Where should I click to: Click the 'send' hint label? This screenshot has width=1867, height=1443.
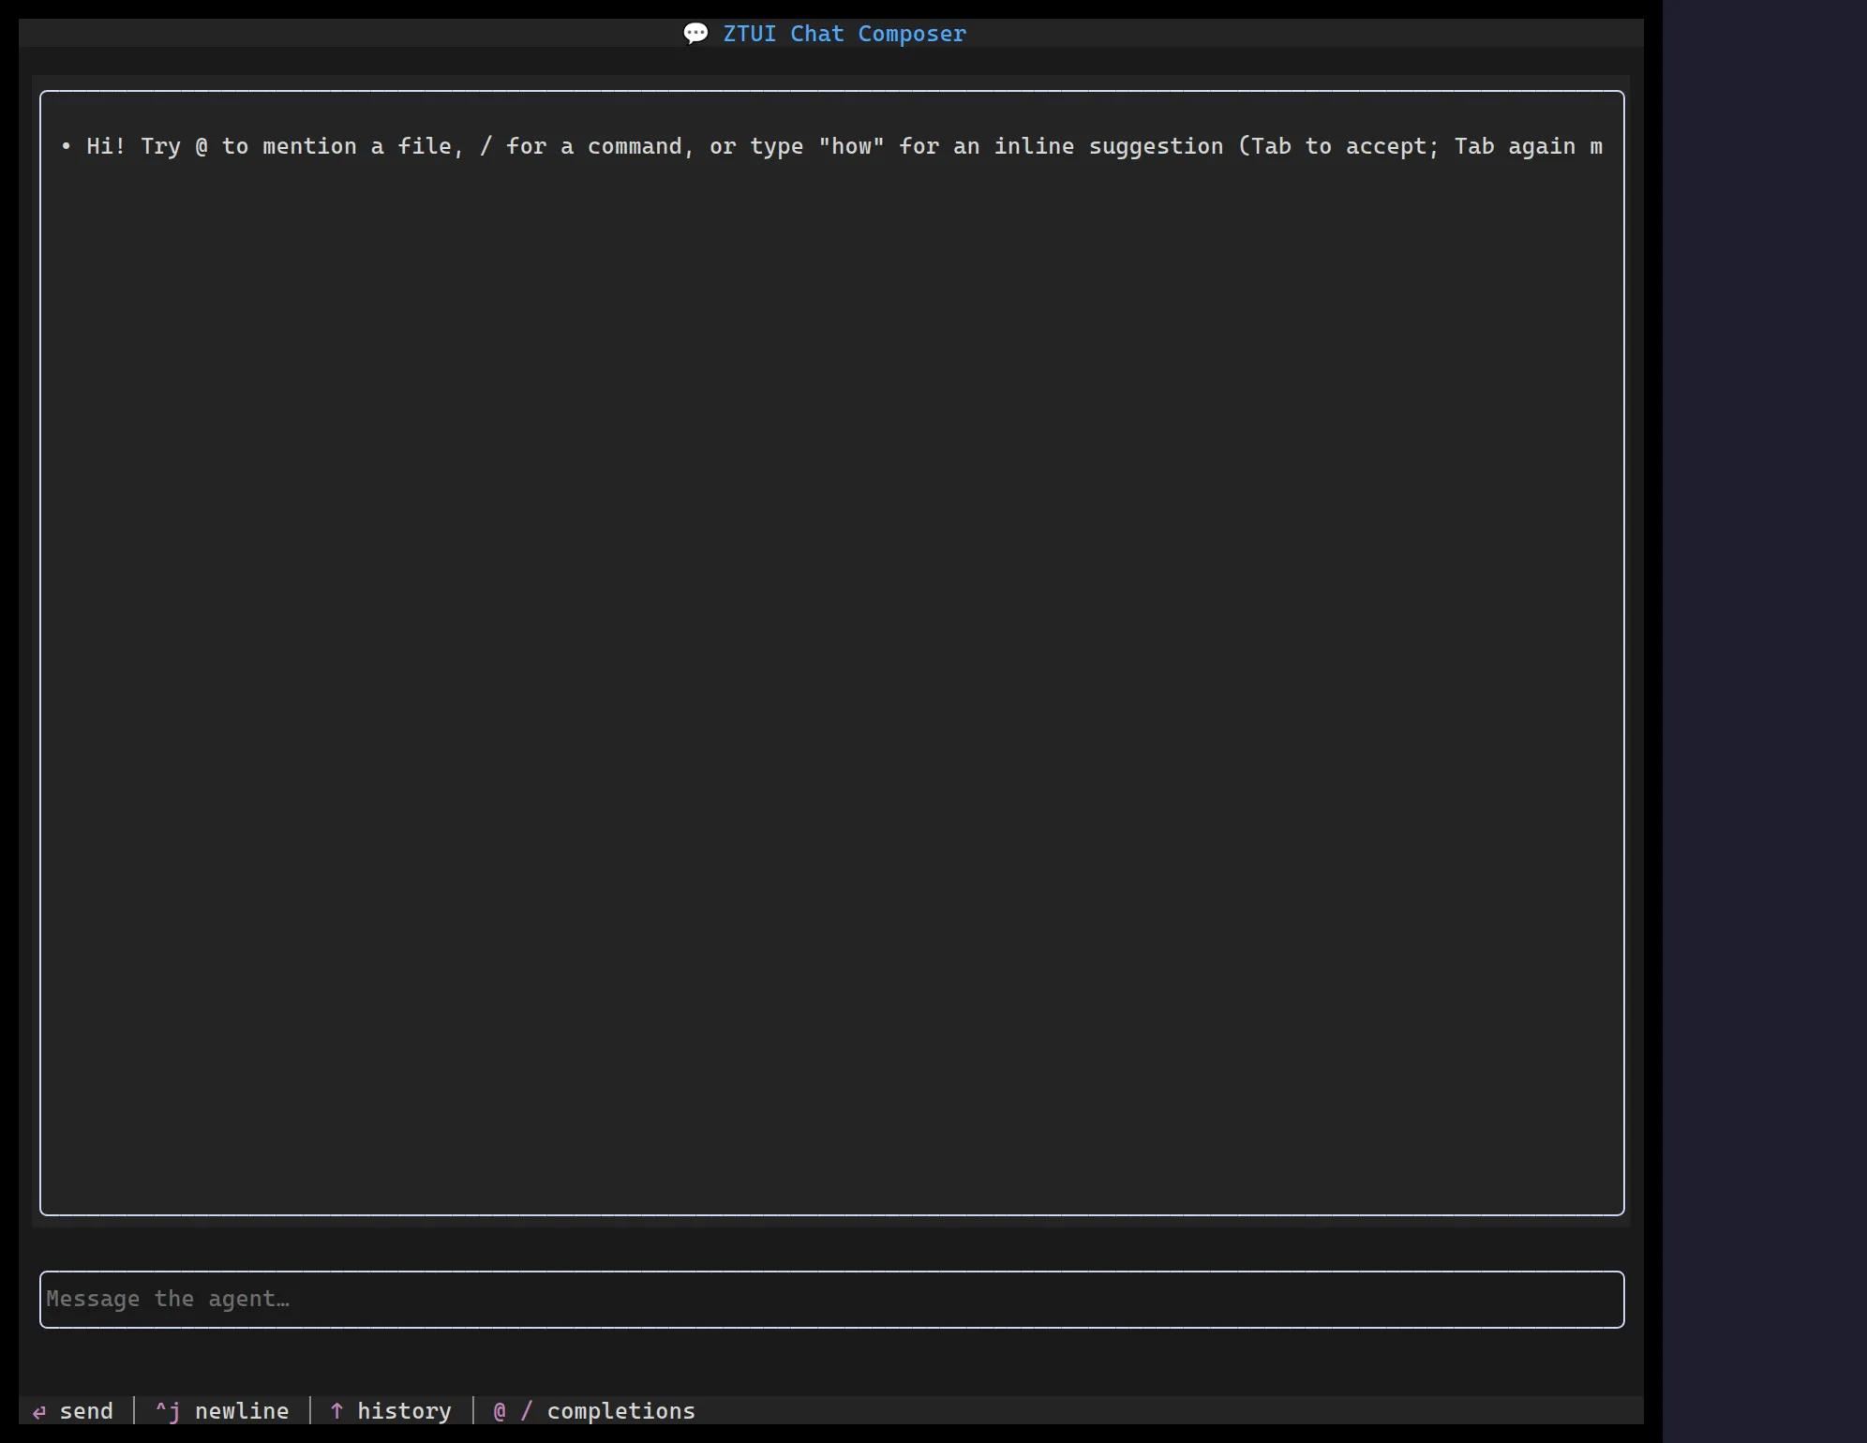click(x=86, y=1411)
